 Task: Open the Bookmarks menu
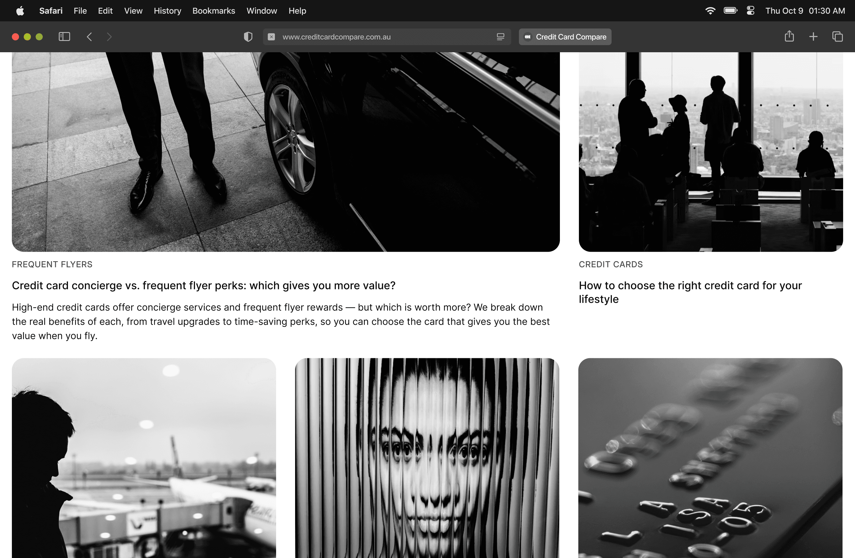coord(214,11)
